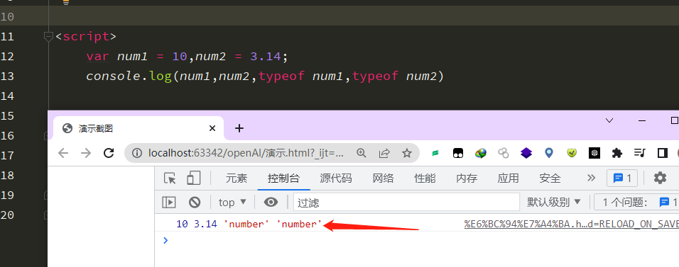Clear the console with the ban icon

195,202
